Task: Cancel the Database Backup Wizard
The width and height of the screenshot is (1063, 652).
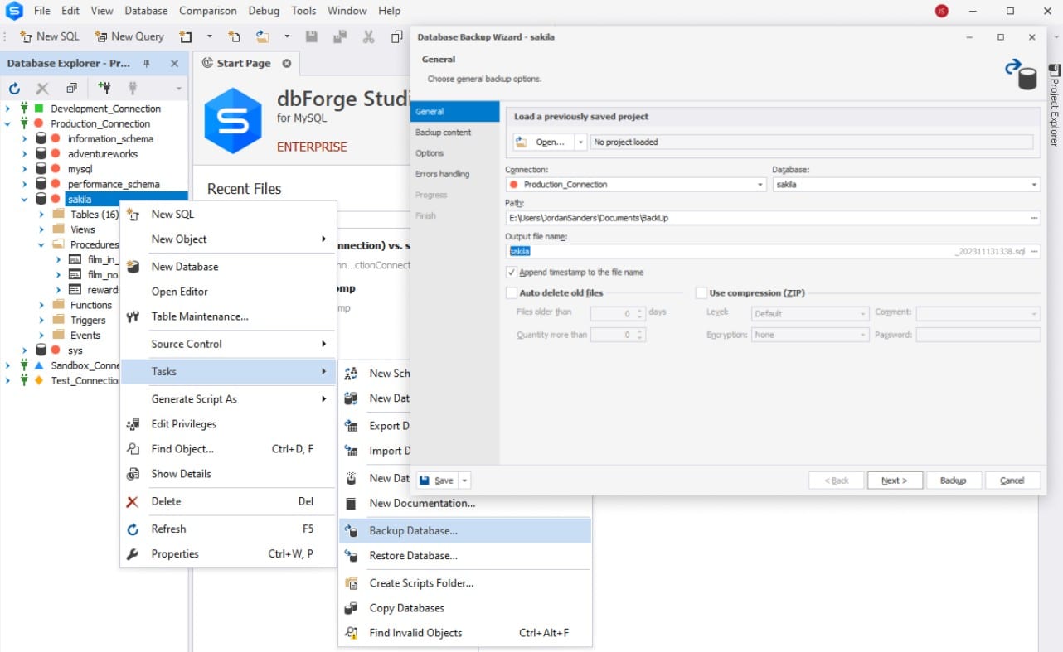Action: point(1012,481)
